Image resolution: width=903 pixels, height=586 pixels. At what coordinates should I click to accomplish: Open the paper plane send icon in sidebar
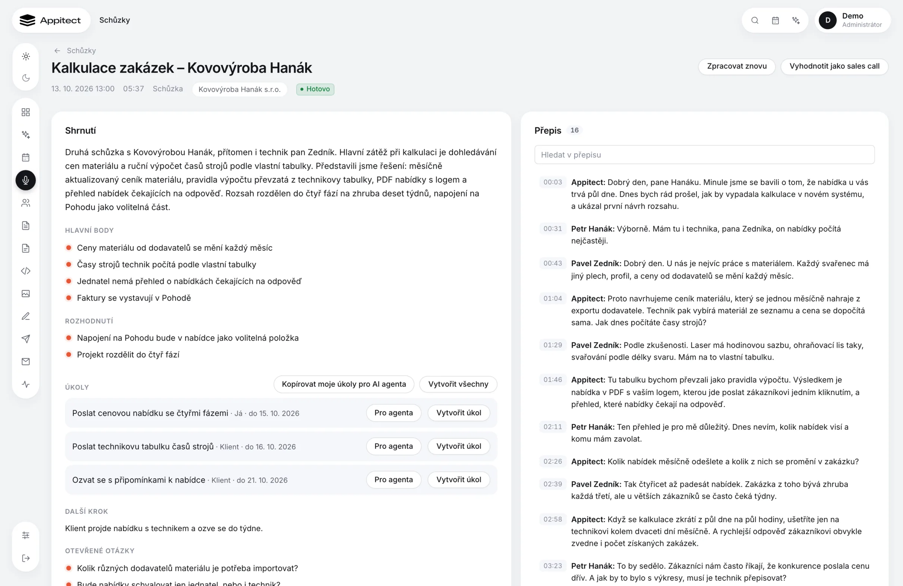(26, 339)
